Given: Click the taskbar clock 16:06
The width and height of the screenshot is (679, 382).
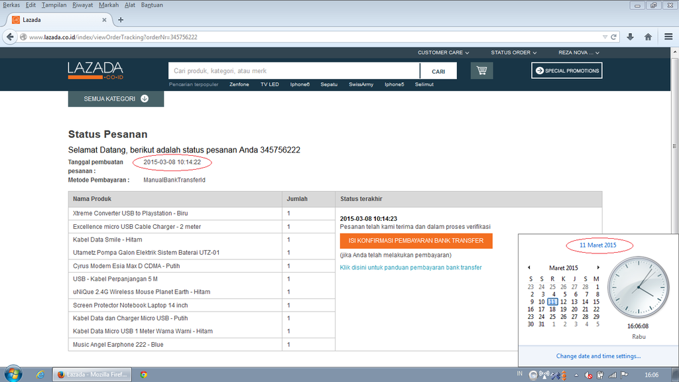Looking at the screenshot, I should [x=651, y=375].
